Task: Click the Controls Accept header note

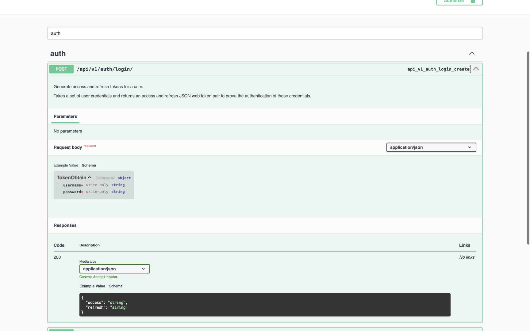Action: pos(98,277)
